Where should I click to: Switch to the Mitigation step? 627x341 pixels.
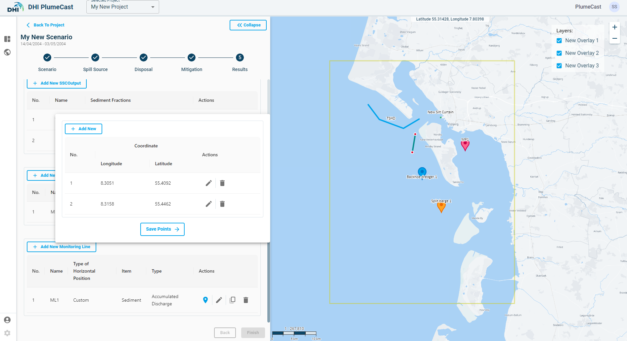point(192,58)
